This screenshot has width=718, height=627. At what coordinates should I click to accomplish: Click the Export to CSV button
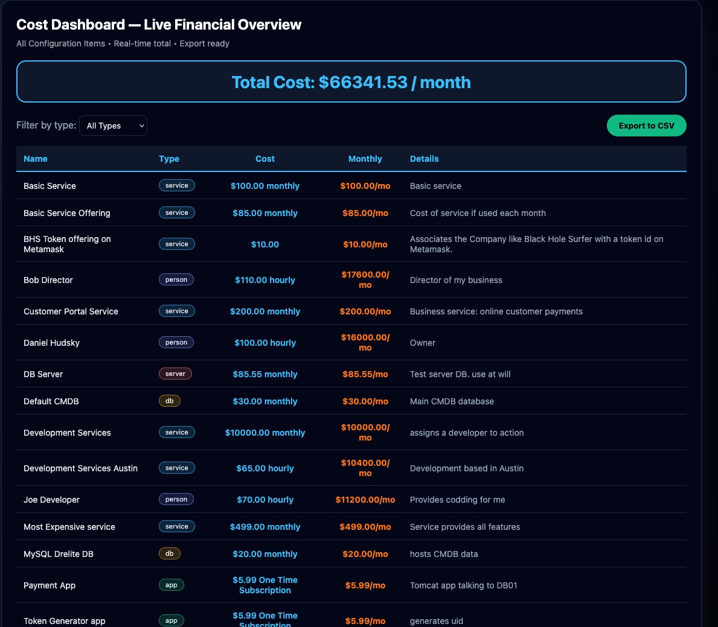[x=646, y=126]
